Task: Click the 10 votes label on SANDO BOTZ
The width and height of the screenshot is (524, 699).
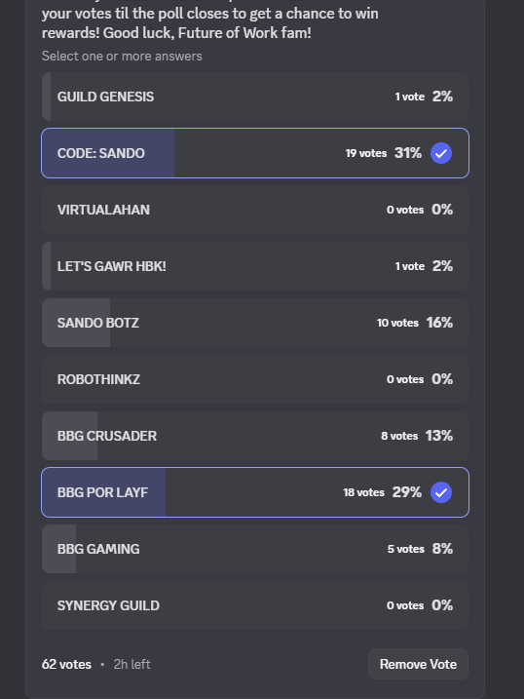Action: pyautogui.click(x=397, y=323)
